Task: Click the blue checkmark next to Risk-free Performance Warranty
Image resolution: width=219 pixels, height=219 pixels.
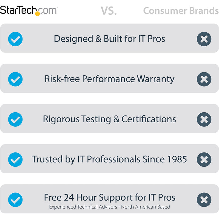Action: [x=15, y=79]
